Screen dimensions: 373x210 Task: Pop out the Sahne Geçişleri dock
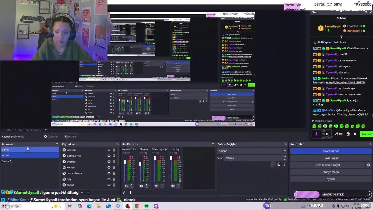286,144
